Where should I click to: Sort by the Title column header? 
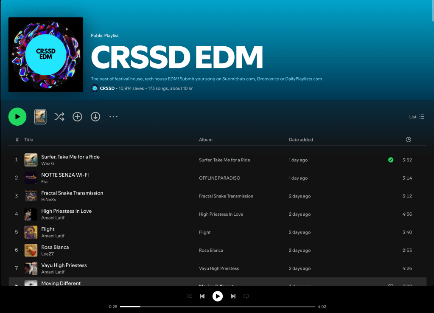28,140
